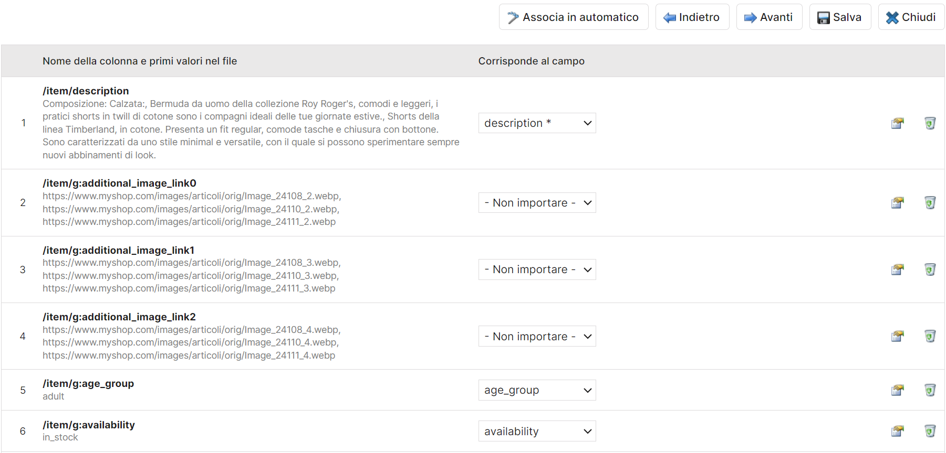Delete the additional_image_link0 column mapping

(930, 203)
